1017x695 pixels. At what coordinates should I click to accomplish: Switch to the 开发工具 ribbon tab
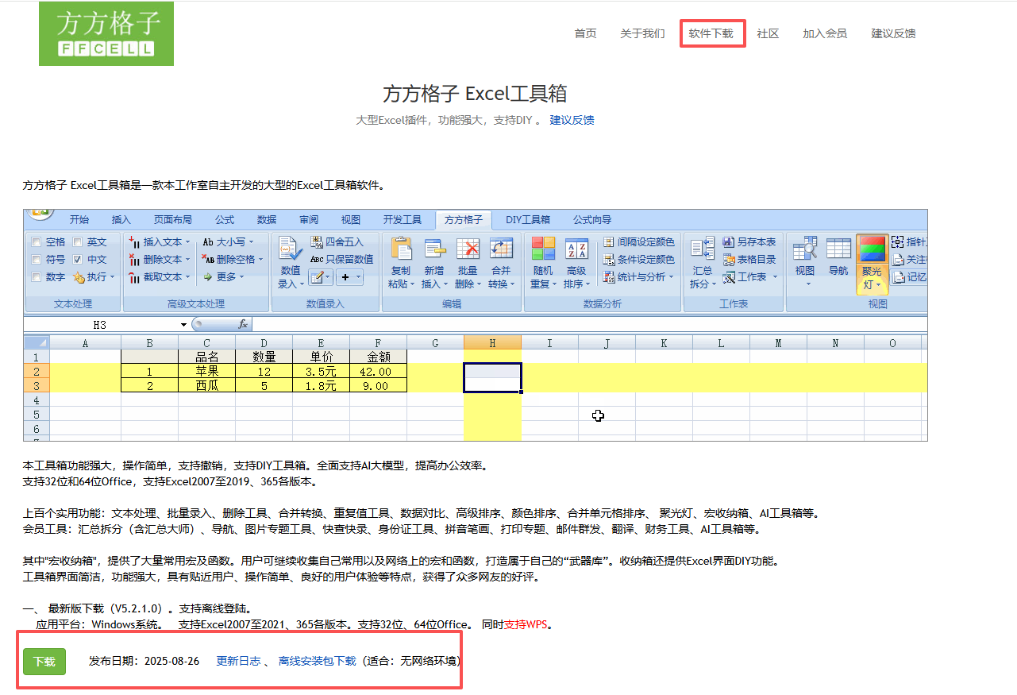point(403,220)
